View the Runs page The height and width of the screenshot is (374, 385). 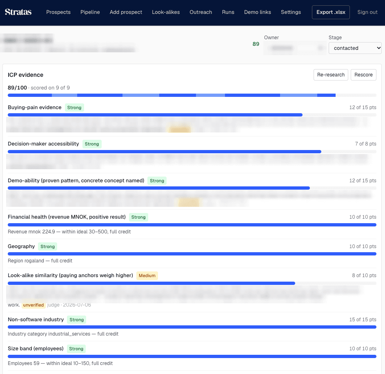coord(228,12)
